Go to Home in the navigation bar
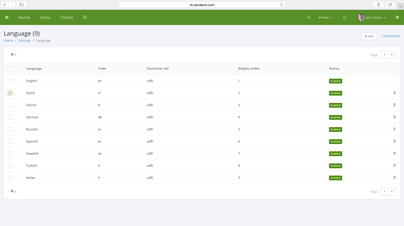Viewport: 404px width, 226px height. pyautogui.click(x=24, y=17)
